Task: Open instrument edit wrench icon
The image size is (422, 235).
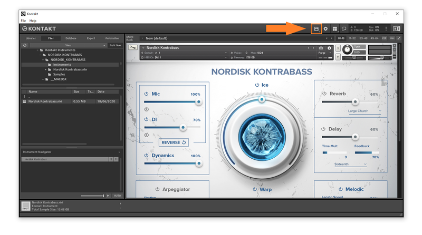Action: [132, 47]
